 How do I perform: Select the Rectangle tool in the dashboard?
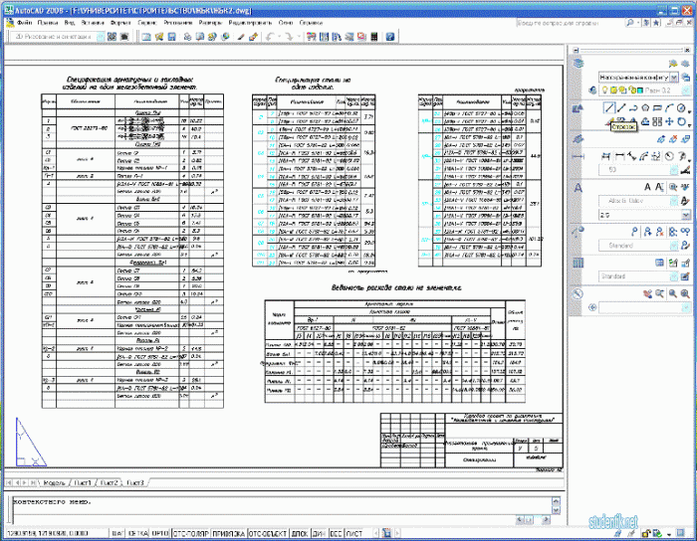point(657,107)
